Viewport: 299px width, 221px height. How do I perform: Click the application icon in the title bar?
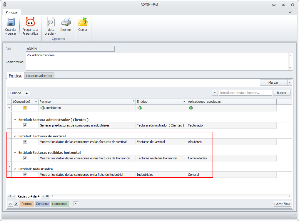5,4
